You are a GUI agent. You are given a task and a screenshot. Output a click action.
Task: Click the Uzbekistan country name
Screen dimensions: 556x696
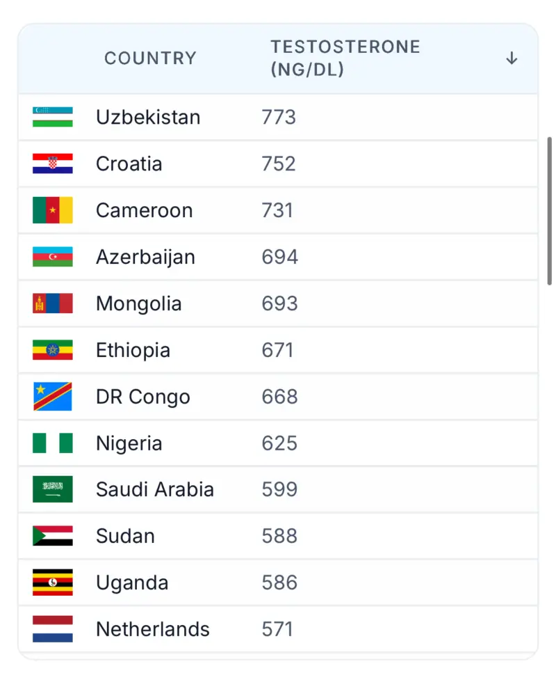pyautogui.click(x=148, y=117)
